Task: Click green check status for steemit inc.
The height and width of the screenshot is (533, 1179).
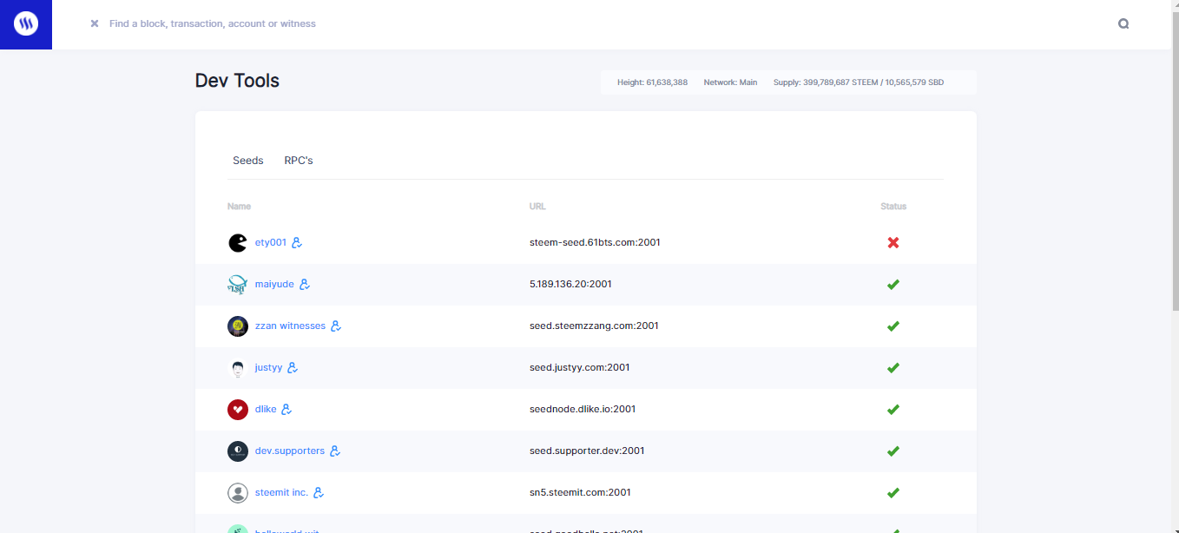Action: point(893,493)
